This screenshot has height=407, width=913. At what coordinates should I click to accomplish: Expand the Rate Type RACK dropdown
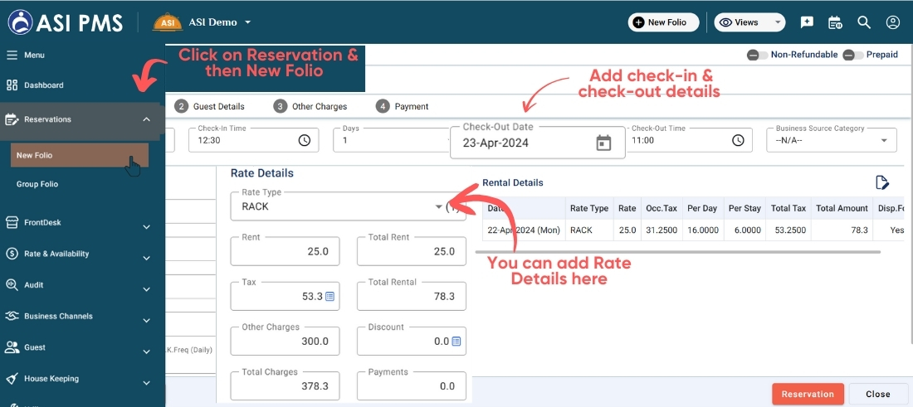439,207
